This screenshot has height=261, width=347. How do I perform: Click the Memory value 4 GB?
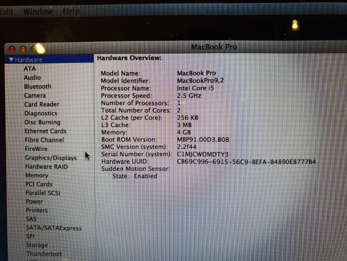[x=184, y=132]
